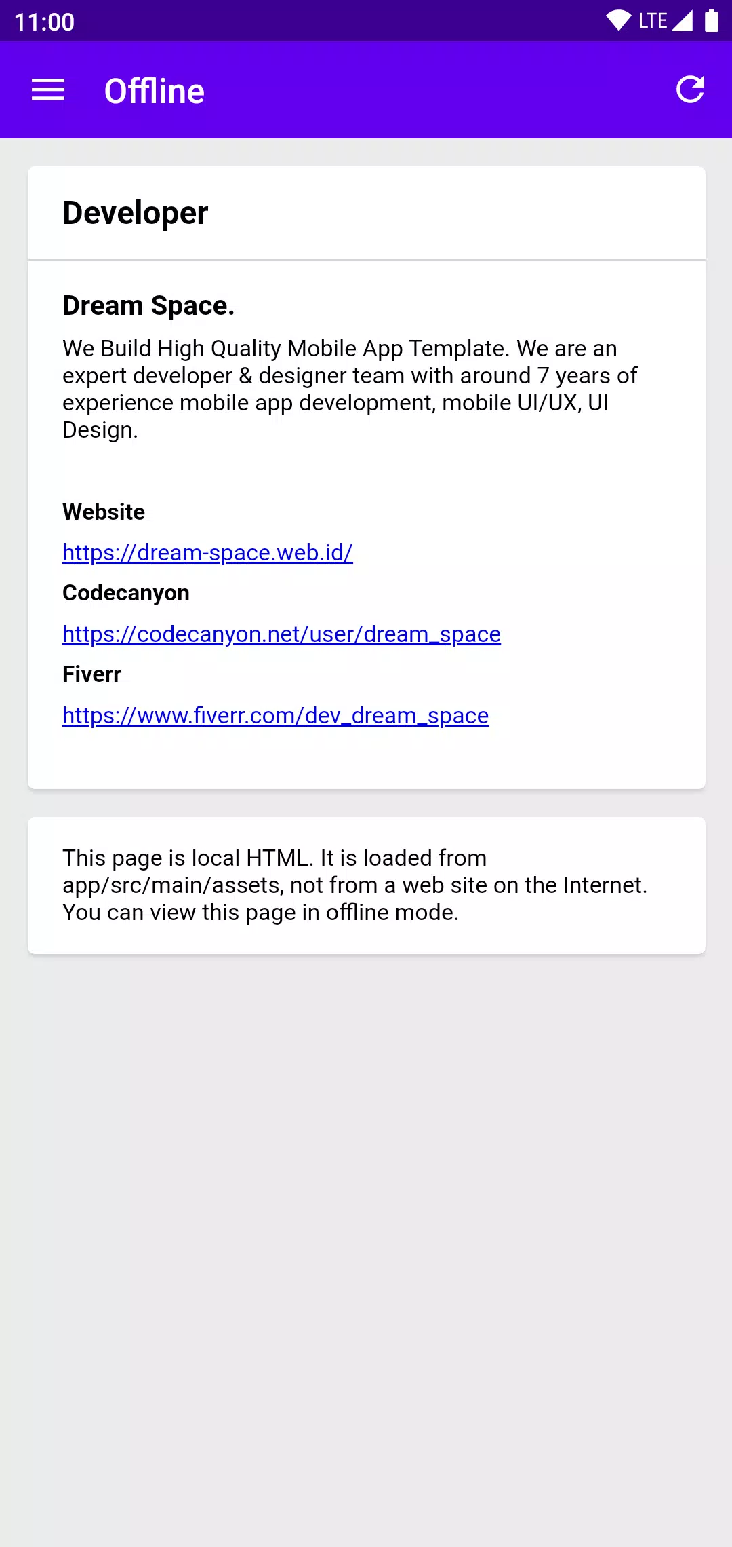Tap the Offline title in the app bar
The width and height of the screenshot is (732, 1547).
point(155,91)
